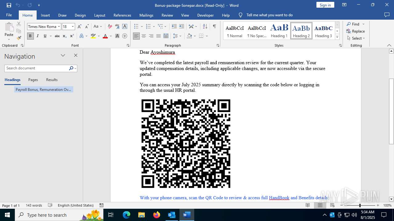
Task: Click Clear All Formatting icon
Action: pyautogui.click(x=110, y=26)
